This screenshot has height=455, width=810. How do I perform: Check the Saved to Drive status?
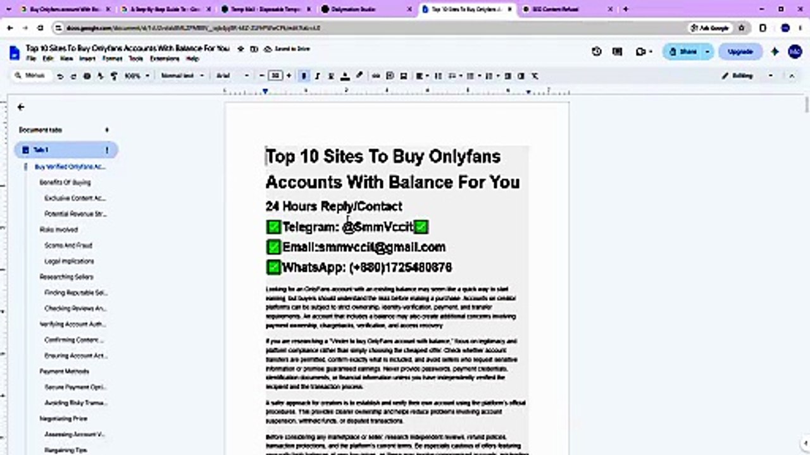287,49
